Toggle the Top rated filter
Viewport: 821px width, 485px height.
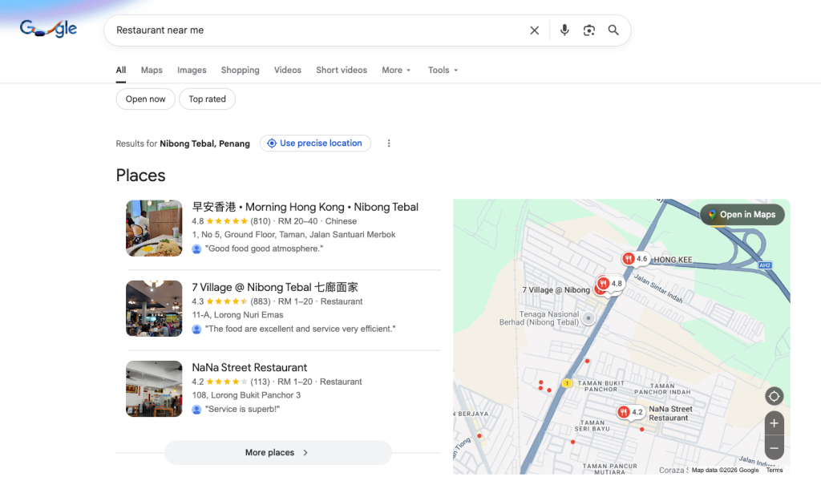pos(207,99)
